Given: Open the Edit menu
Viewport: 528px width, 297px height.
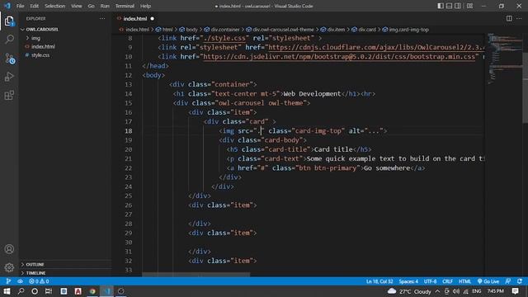Looking at the screenshot, I should point(35,6).
